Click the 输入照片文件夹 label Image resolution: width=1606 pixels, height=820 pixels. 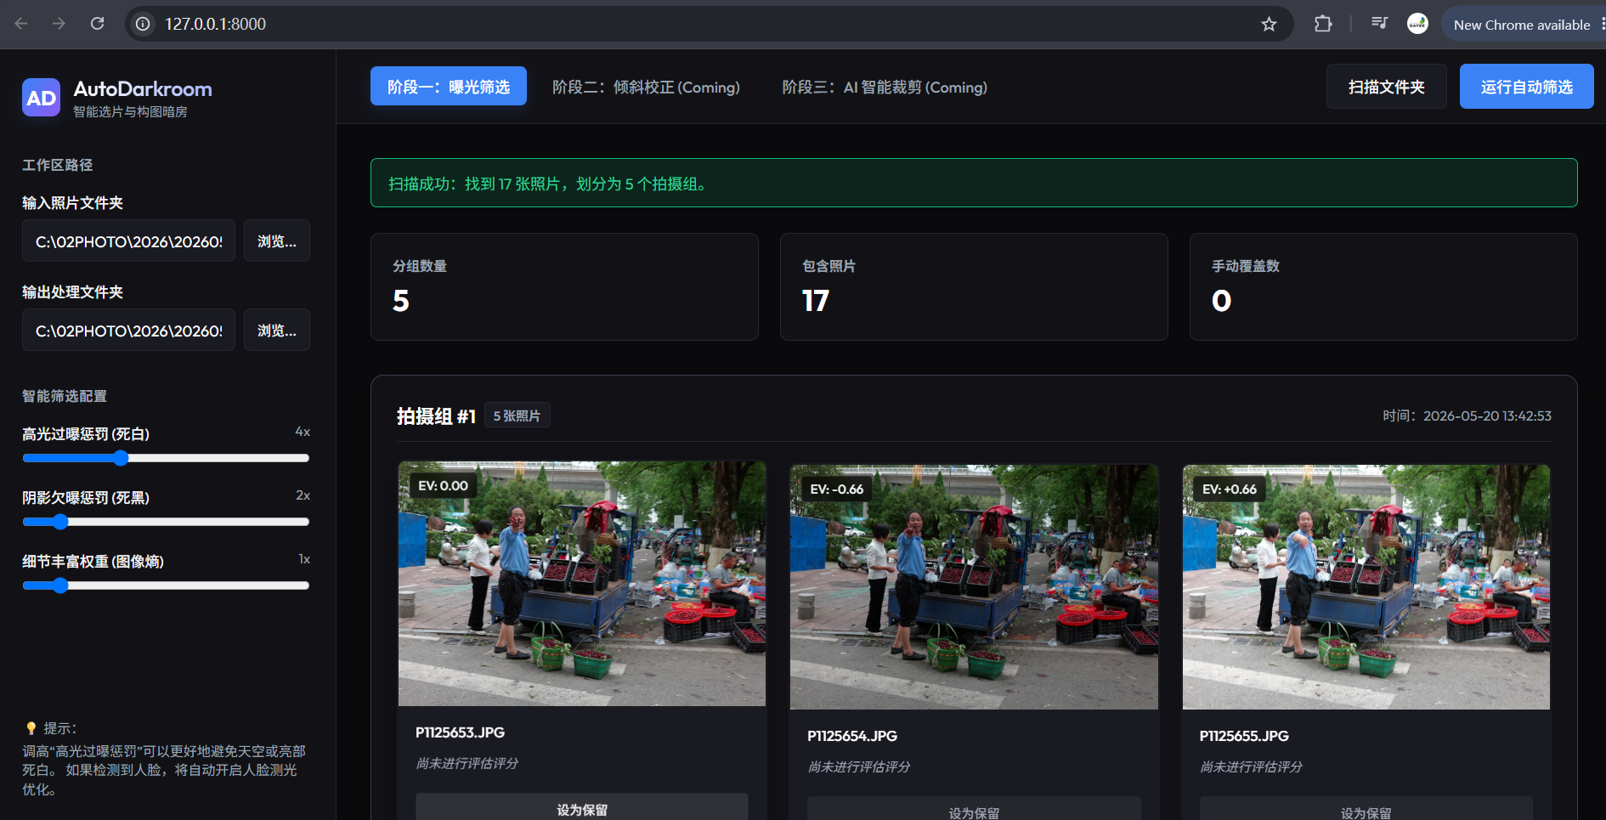point(72,203)
